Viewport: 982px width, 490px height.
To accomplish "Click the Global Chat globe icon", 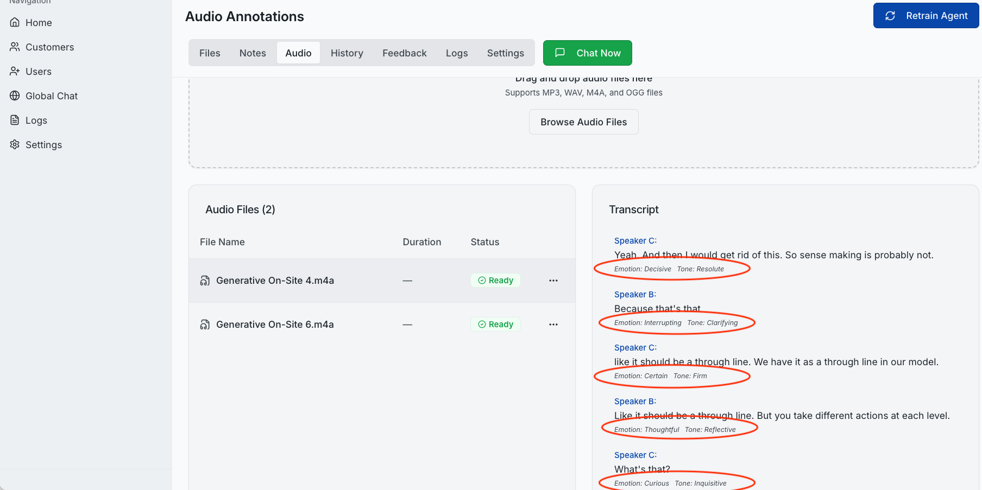I will [x=15, y=96].
